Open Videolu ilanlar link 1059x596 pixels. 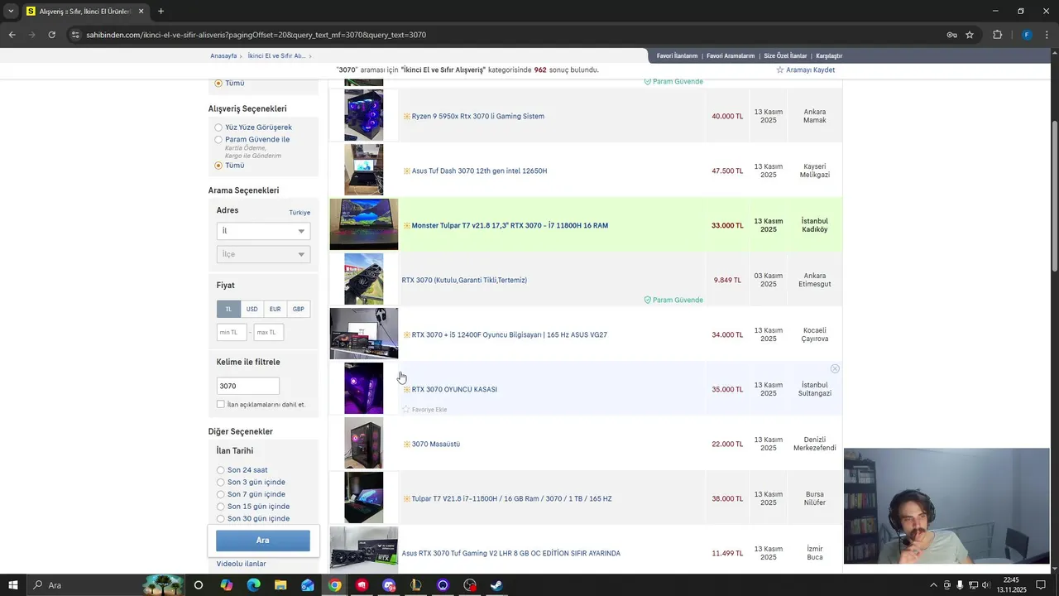[x=241, y=564]
